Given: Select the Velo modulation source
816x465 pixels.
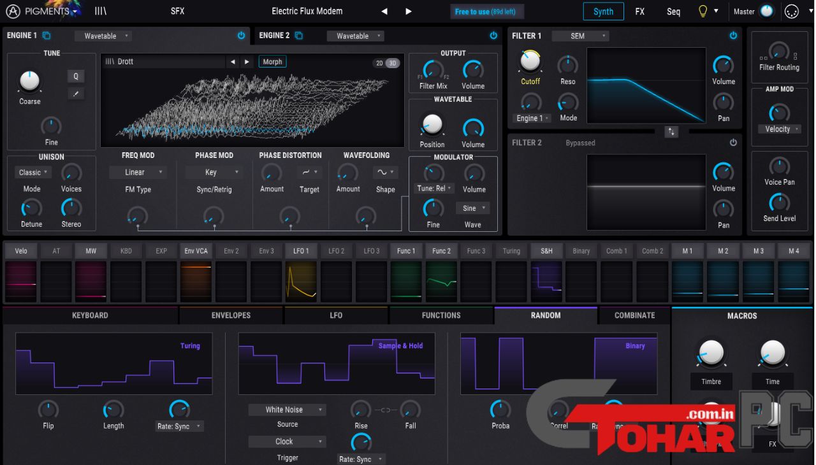Looking at the screenshot, I should [21, 251].
